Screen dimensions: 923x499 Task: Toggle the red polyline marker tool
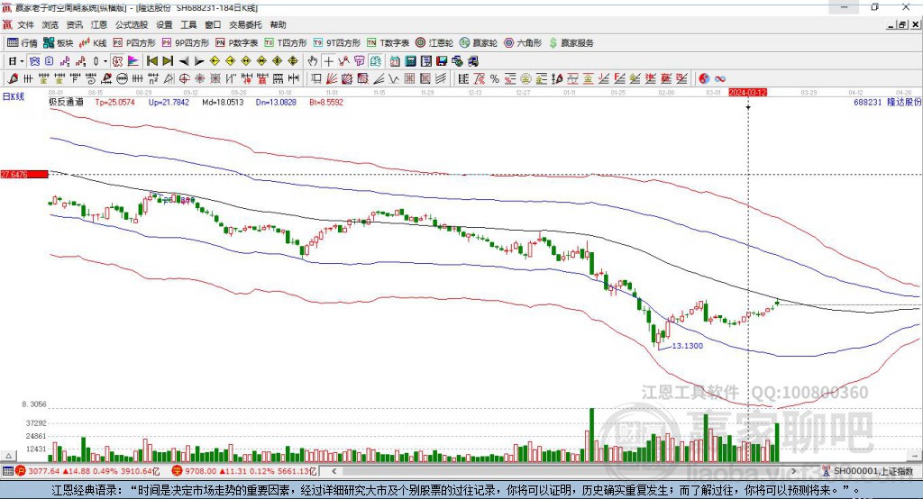click(x=343, y=61)
